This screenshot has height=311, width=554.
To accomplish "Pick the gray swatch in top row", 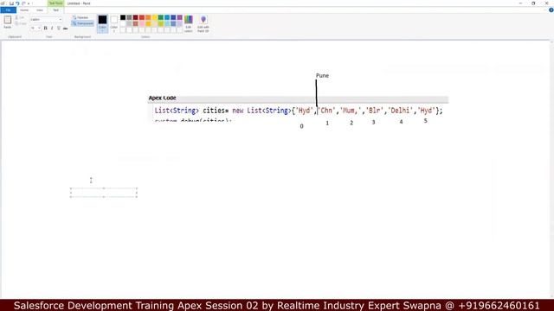I will coord(129,17).
